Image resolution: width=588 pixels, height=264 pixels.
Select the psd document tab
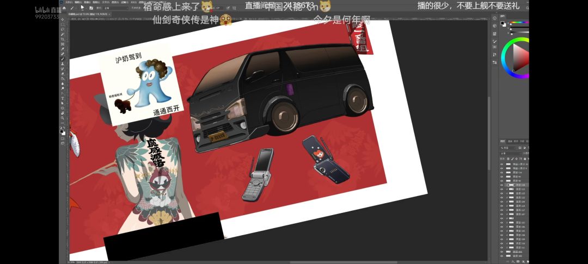(x=88, y=14)
